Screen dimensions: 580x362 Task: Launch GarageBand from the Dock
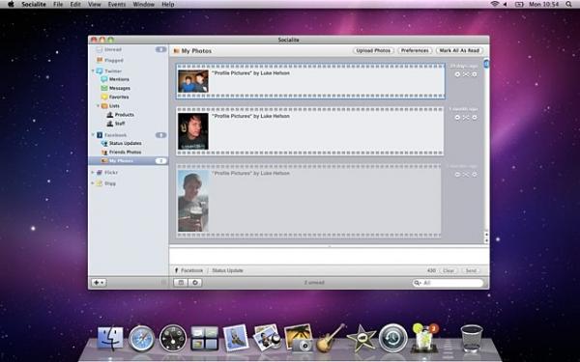pyautogui.click(x=331, y=338)
